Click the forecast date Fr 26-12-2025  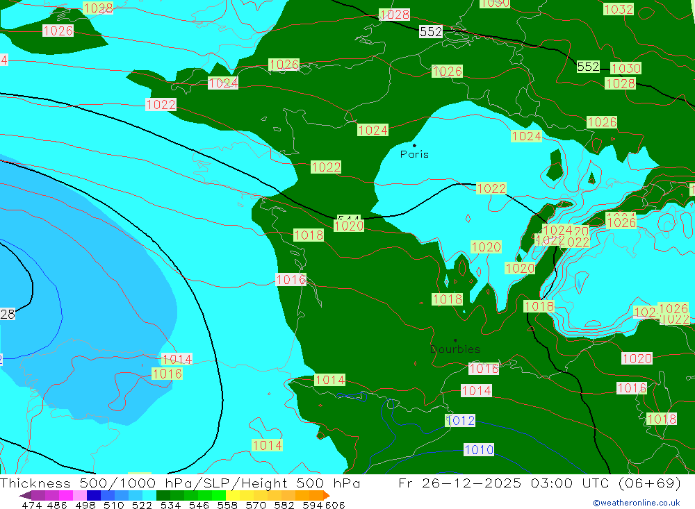[x=460, y=483]
